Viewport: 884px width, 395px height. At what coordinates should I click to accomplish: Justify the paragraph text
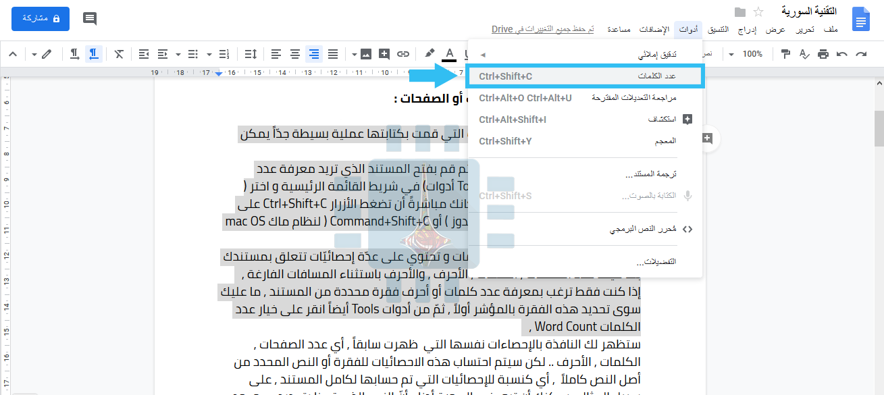333,54
